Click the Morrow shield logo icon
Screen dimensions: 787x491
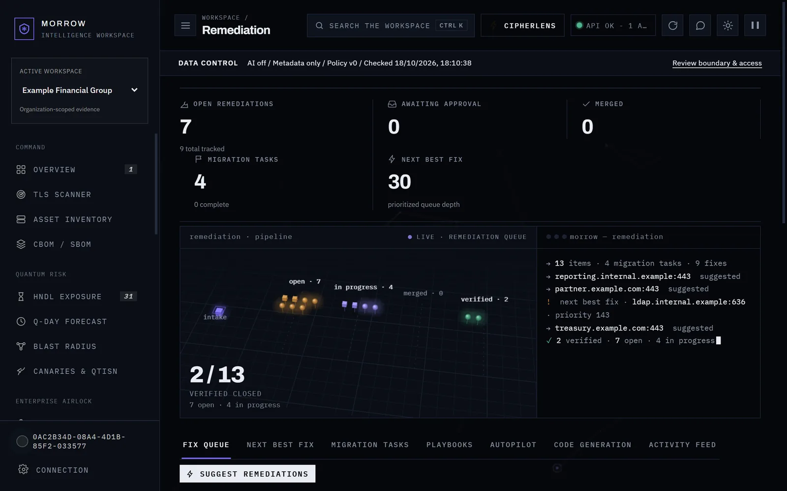[24, 29]
